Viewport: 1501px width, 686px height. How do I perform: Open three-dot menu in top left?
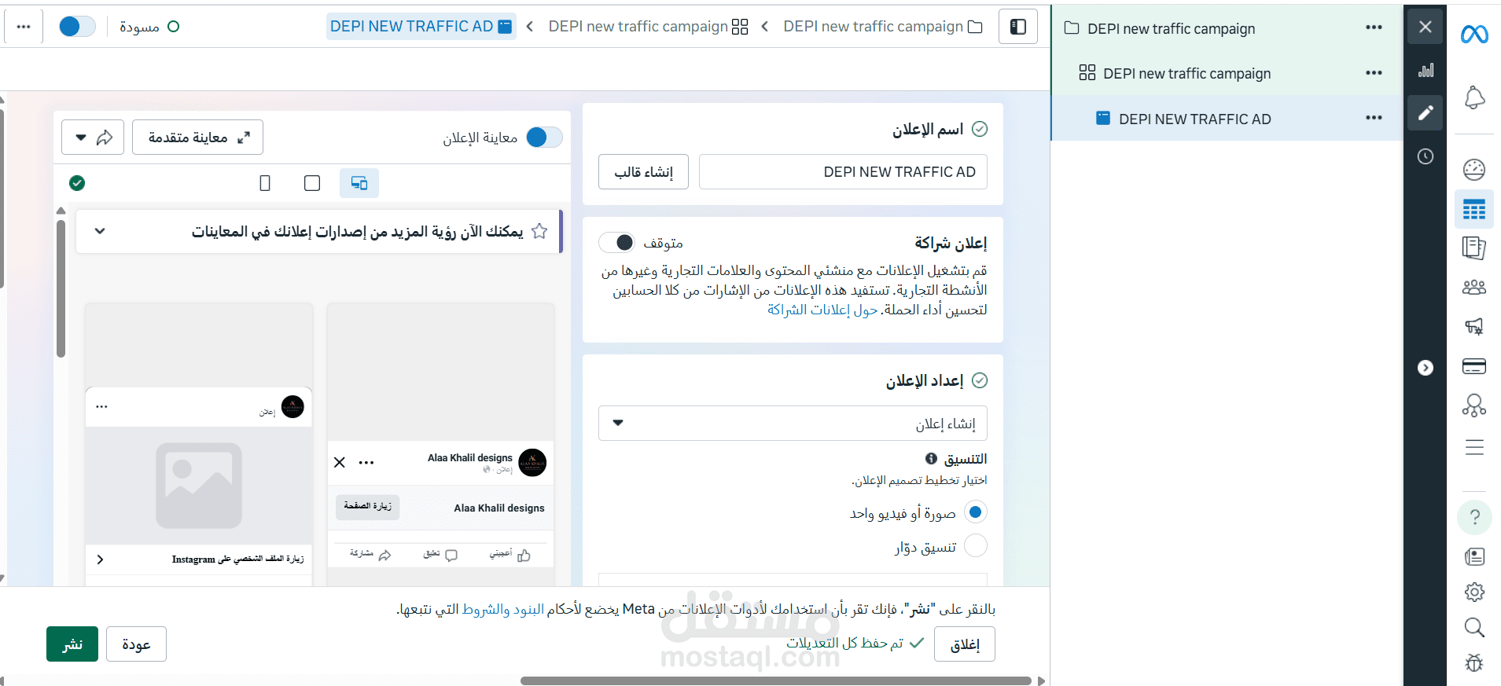coord(24,27)
